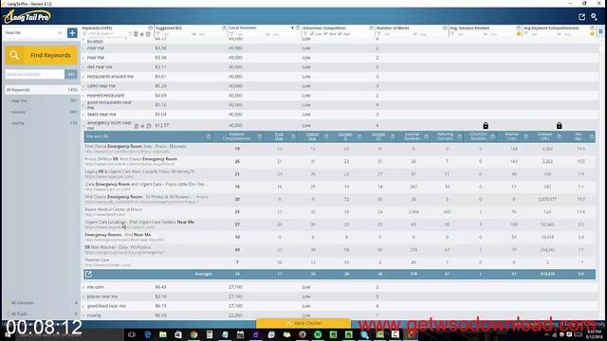Expand the cafes near me row
The image size is (607, 341).
click(83, 86)
